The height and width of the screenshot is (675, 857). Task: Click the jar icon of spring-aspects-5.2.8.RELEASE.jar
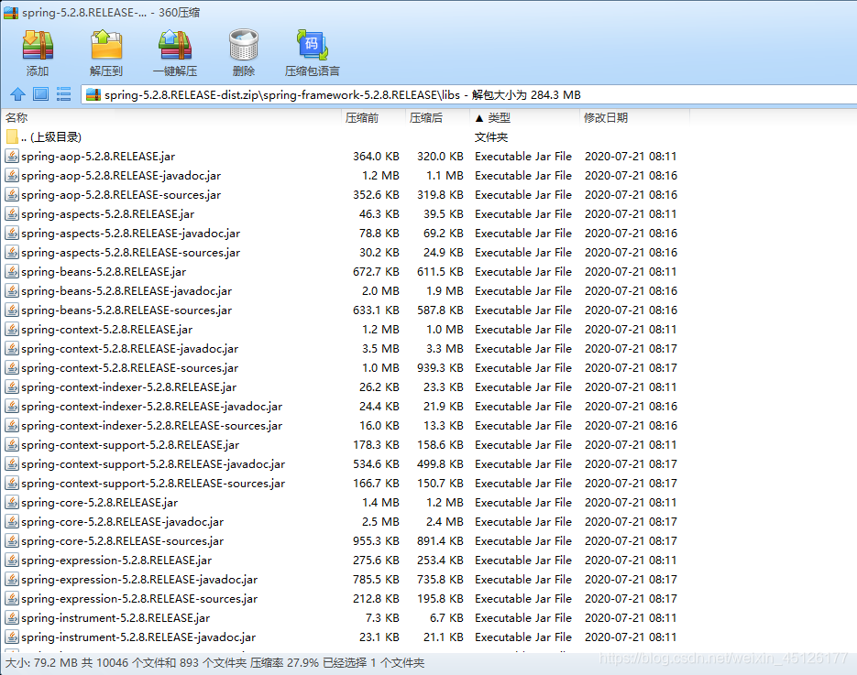click(12, 214)
